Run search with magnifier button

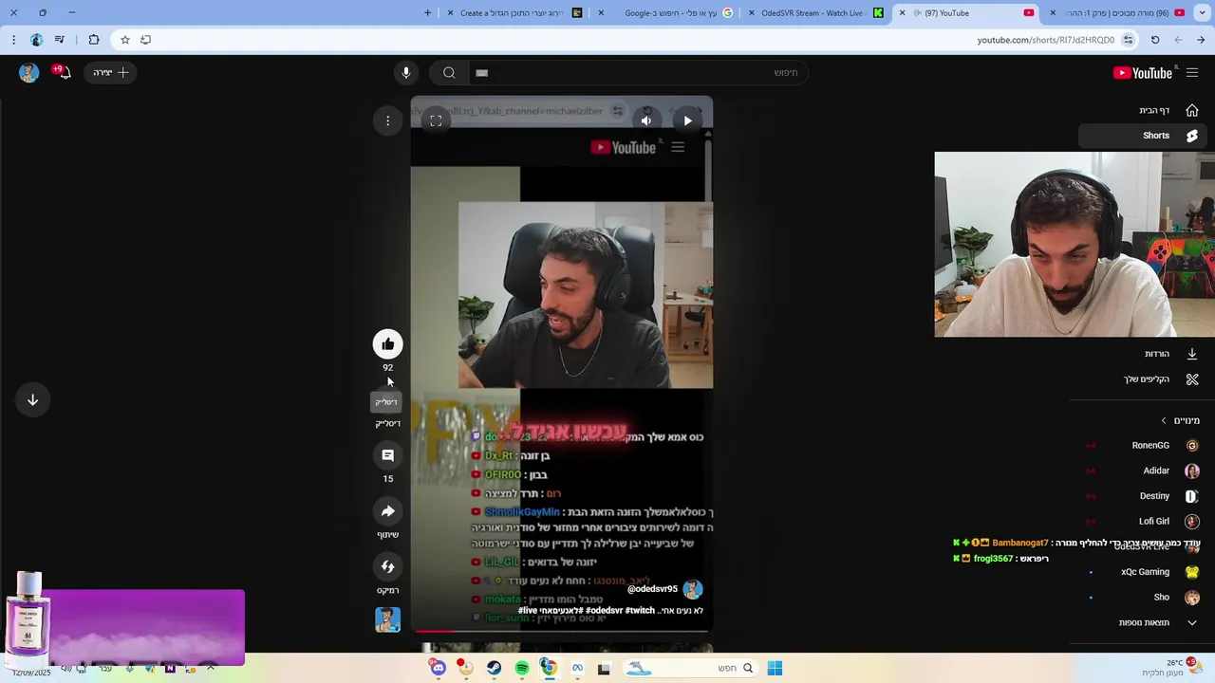tap(449, 73)
